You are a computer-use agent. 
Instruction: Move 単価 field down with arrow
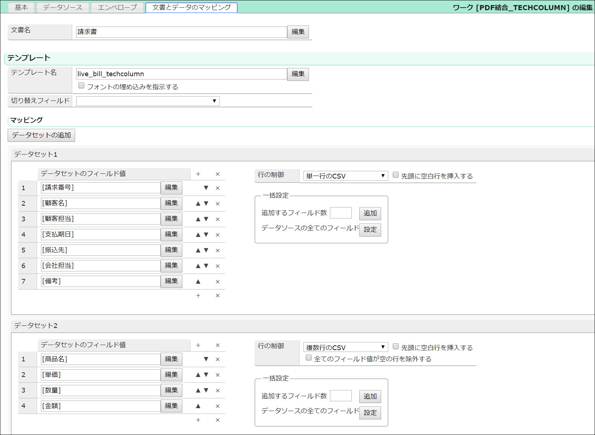[206, 375]
